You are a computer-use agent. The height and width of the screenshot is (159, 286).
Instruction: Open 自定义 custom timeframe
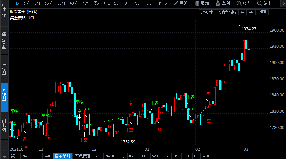point(162,3)
